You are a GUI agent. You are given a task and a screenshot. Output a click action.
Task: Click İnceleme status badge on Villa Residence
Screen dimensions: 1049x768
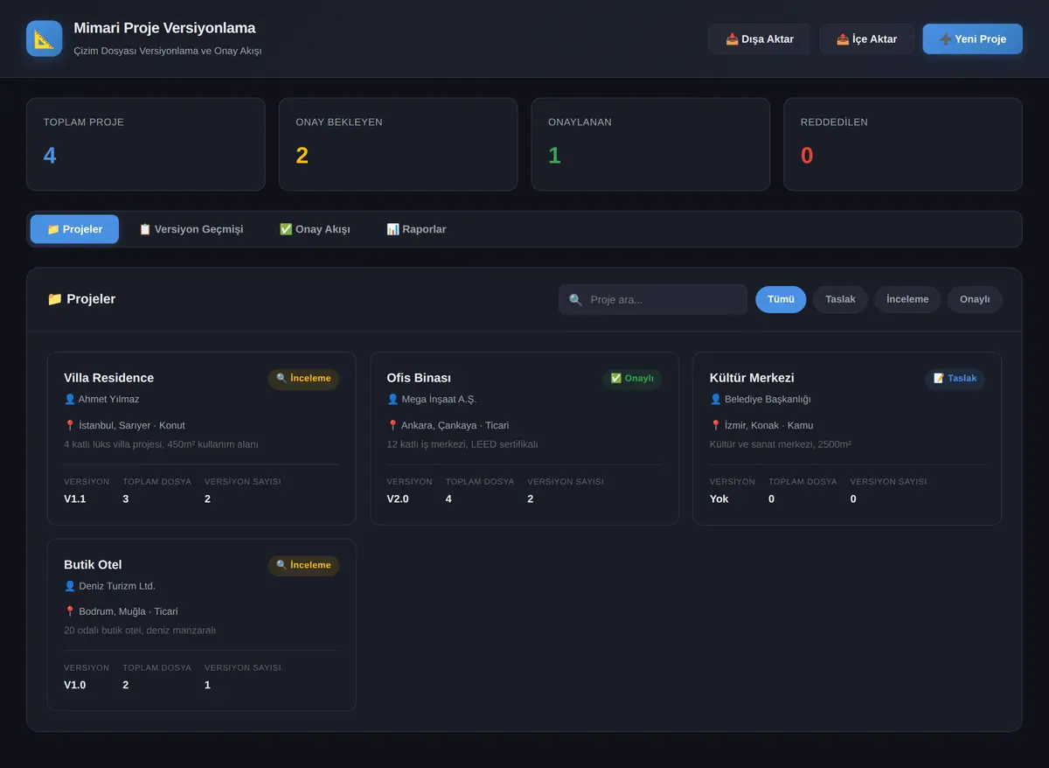point(303,379)
